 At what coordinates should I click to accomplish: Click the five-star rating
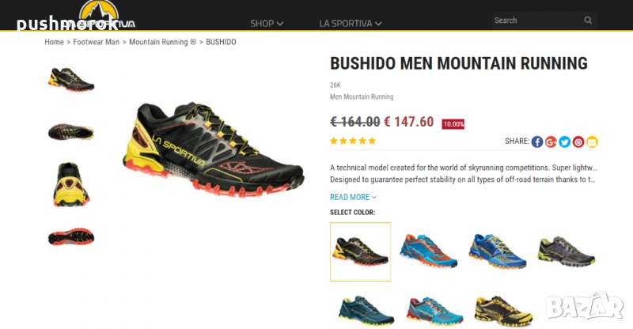(x=353, y=141)
